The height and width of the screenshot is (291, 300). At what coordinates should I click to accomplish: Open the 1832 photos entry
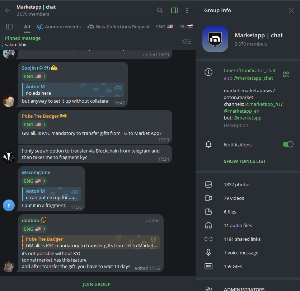click(x=248, y=184)
